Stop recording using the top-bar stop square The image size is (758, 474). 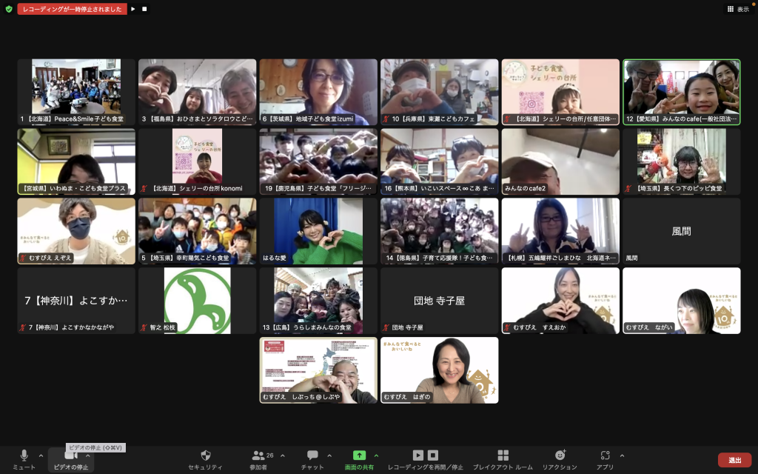pyautogui.click(x=144, y=10)
